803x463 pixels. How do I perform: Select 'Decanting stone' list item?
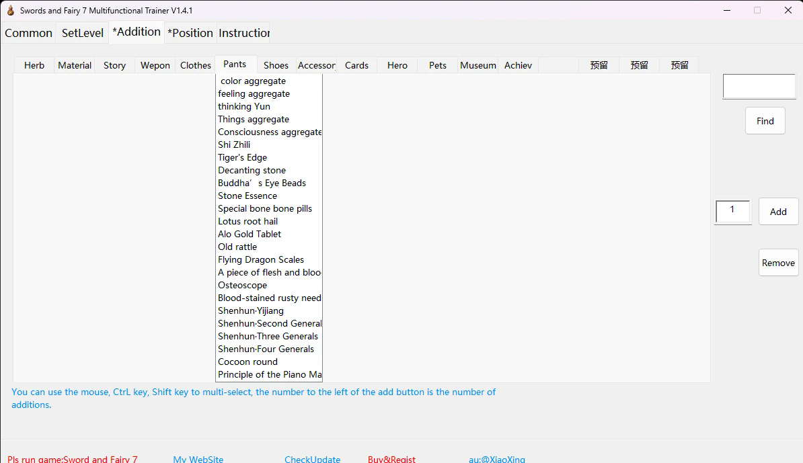pyautogui.click(x=269, y=171)
